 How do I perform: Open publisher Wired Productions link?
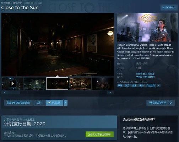click(x=145, y=77)
